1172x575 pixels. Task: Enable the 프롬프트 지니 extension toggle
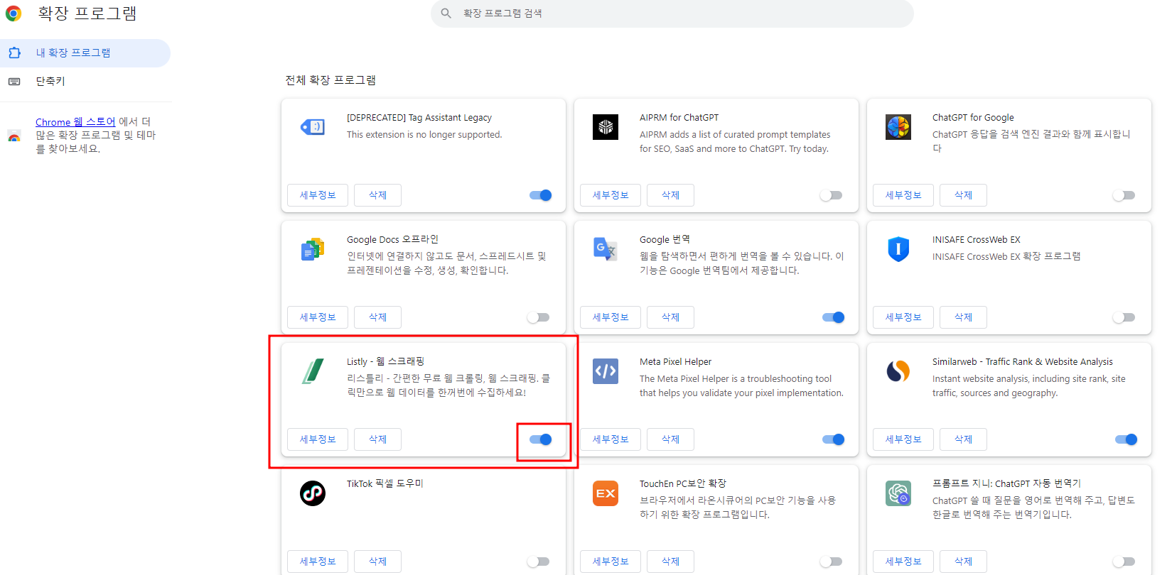[1124, 562]
